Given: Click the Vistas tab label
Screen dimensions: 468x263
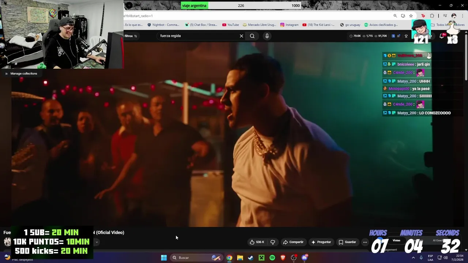Looking at the screenshot, I should pyautogui.click(x=396, y=240).
